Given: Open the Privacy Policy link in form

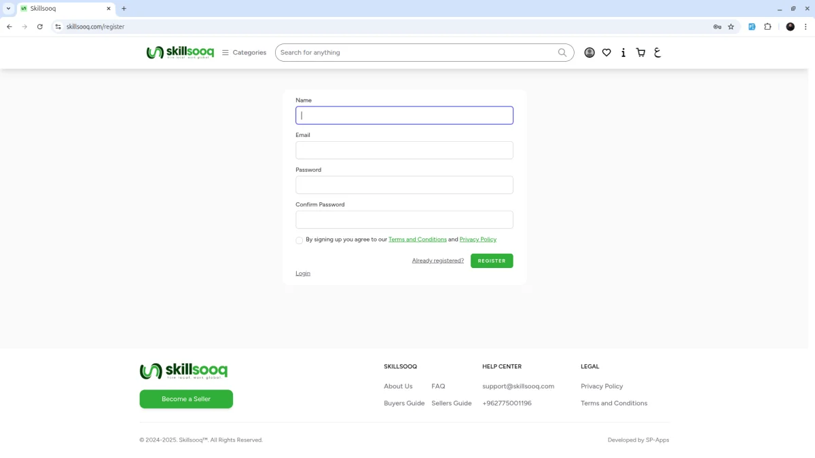Looking at the screenshot, I should point(478,240).
